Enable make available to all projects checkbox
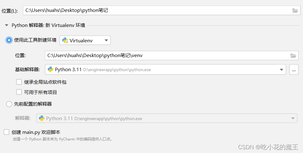 tap(19, 92)
